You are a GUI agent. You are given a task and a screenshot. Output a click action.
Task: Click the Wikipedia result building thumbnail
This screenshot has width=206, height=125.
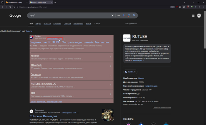[x=107, y=115]
